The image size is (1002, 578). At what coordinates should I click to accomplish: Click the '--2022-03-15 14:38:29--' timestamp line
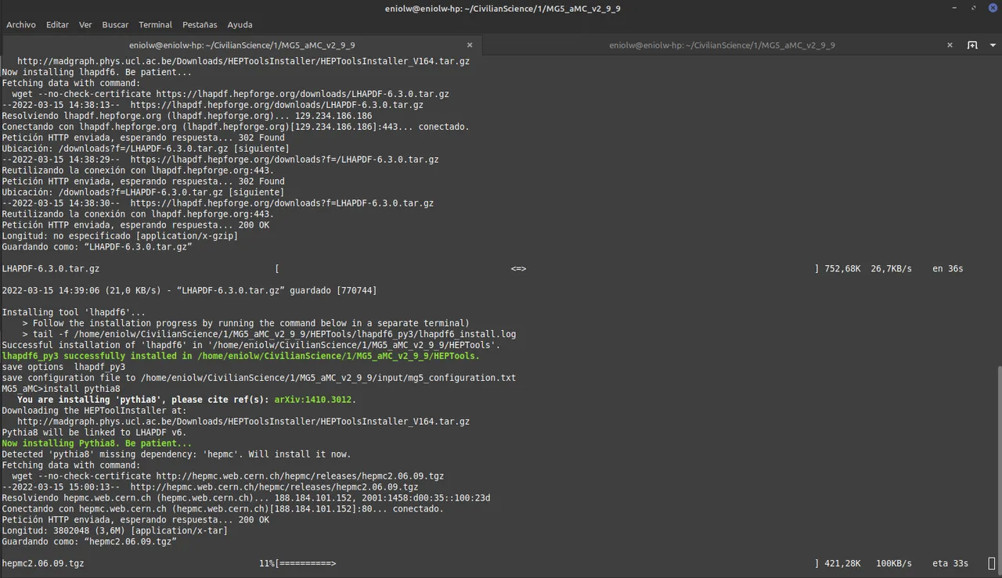[220, 160]
